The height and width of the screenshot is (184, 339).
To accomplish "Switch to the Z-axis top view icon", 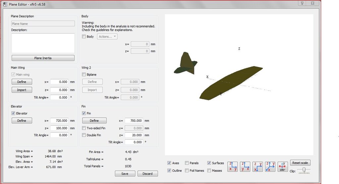I will coord(258,166).
